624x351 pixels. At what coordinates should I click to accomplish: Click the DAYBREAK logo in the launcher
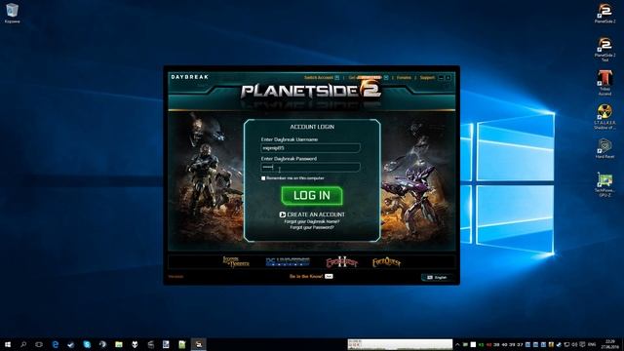point(190,77)
